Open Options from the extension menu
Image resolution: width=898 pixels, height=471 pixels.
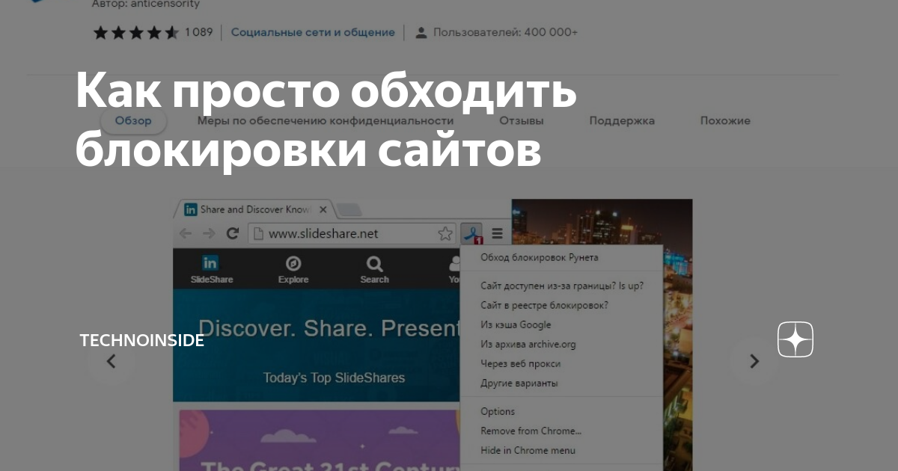pyautogui.click(x=497, y=411)
